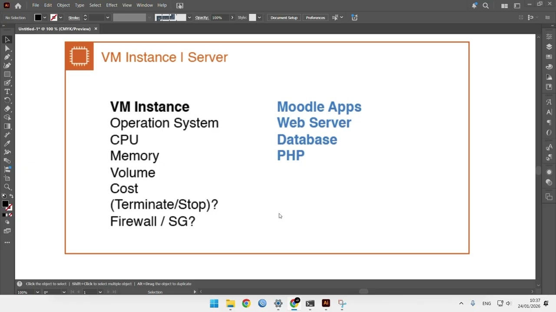Change screen mode in toolbar

pos(7,231)
